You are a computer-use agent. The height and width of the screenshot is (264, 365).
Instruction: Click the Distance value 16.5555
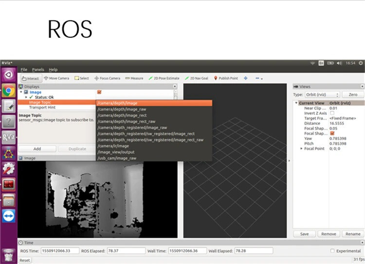click(337, 123)
